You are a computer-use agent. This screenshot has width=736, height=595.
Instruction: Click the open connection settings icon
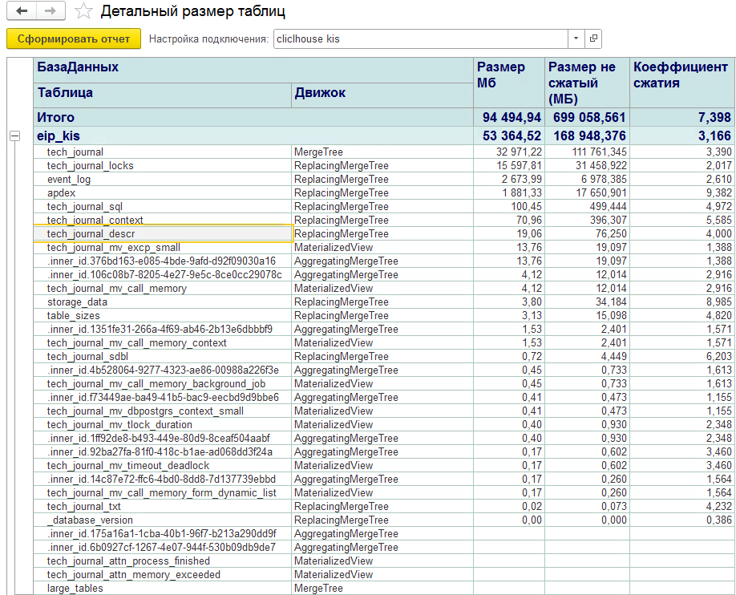(593, 38)
